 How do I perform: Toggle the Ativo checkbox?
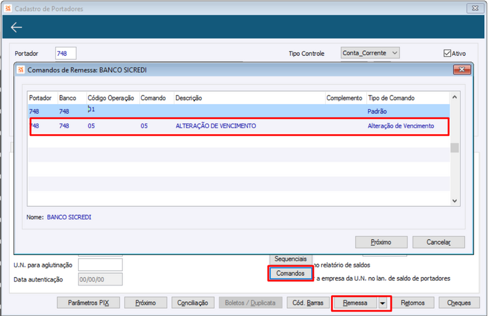[x=447, y=53]
